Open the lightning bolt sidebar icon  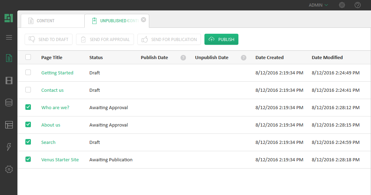(9, 147)
